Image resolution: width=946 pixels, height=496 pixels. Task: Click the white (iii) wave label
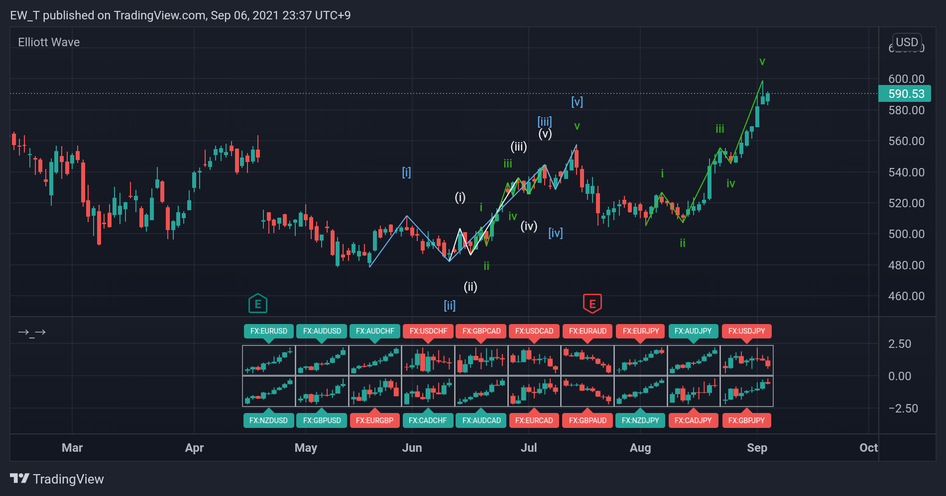tap(519, 147)
